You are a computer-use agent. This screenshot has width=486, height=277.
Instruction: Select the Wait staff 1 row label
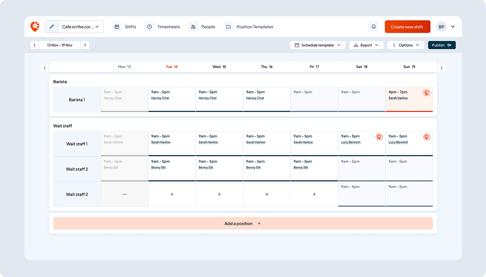(x=77, y=144)
